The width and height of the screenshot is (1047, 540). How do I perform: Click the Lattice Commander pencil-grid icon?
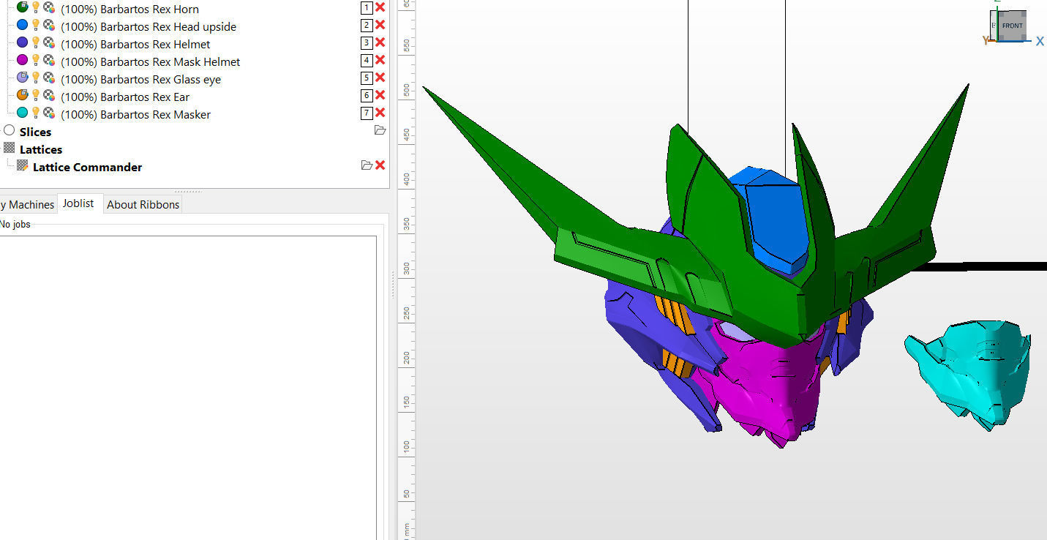(x=23, y=166)
